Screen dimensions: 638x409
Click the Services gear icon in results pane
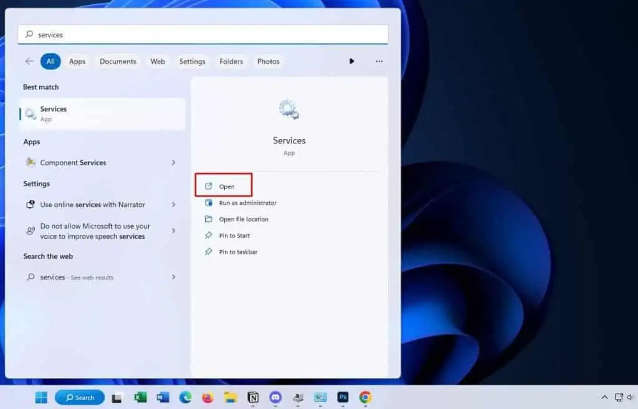coord(288,108)
